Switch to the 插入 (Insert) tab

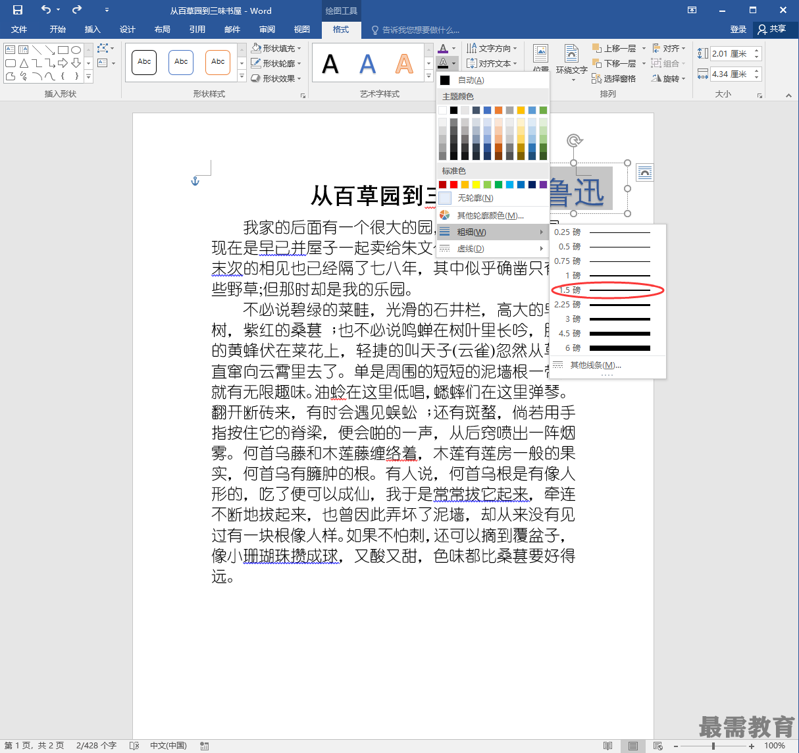[x=93, y=30]
